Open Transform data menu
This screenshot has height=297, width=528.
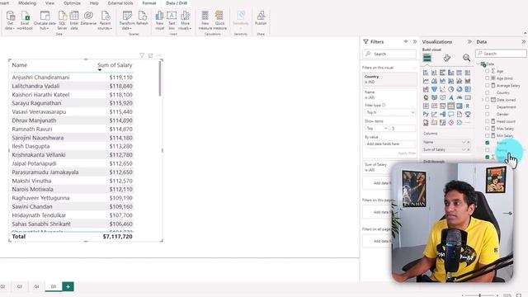[127, 20]
